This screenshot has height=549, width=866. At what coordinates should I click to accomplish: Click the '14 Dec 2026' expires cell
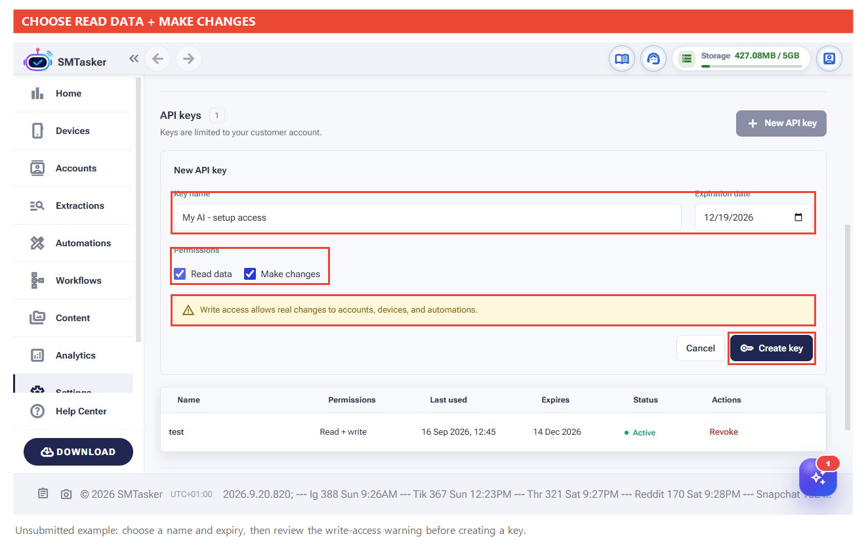[557, 431]
